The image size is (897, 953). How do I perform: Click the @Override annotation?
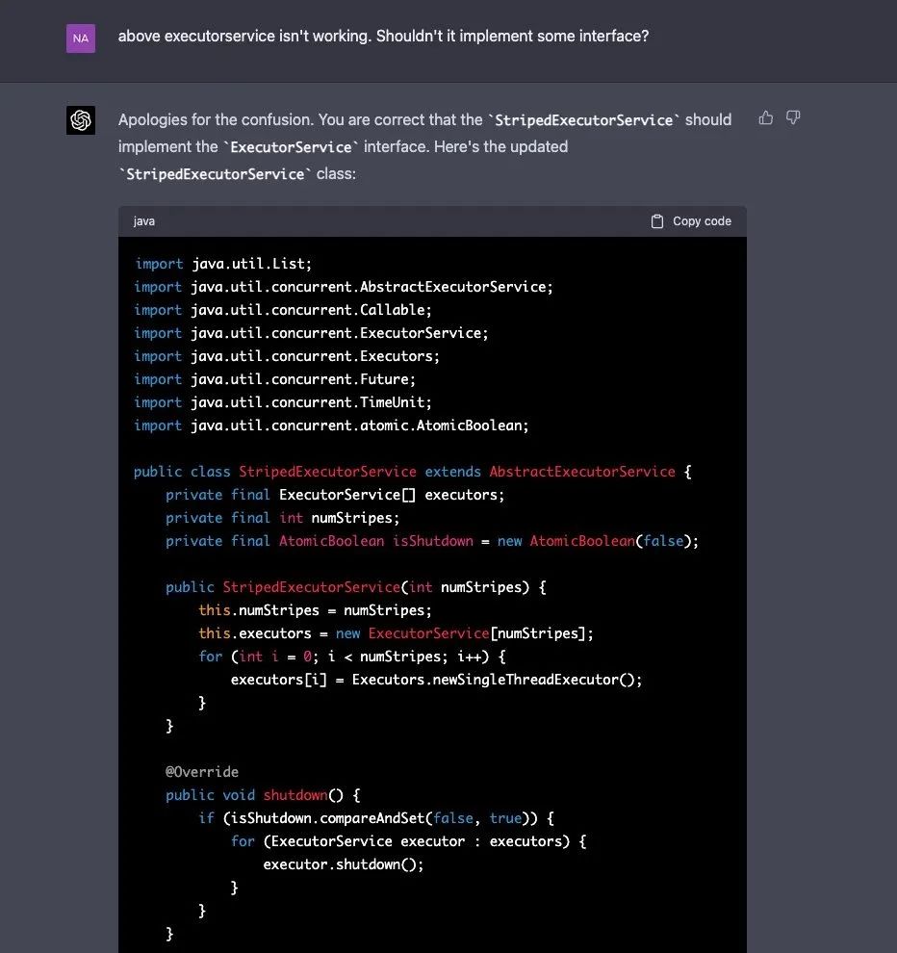coord(202,772)
